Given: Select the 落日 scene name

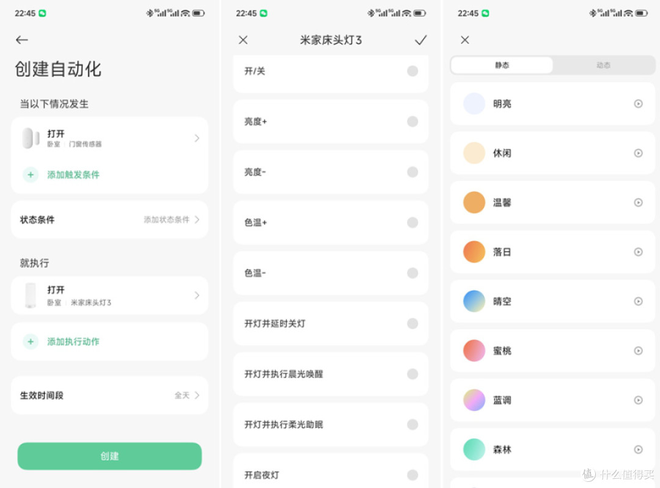Looking at the screenshot, I should pyautogui.click(x=502, y=252).
